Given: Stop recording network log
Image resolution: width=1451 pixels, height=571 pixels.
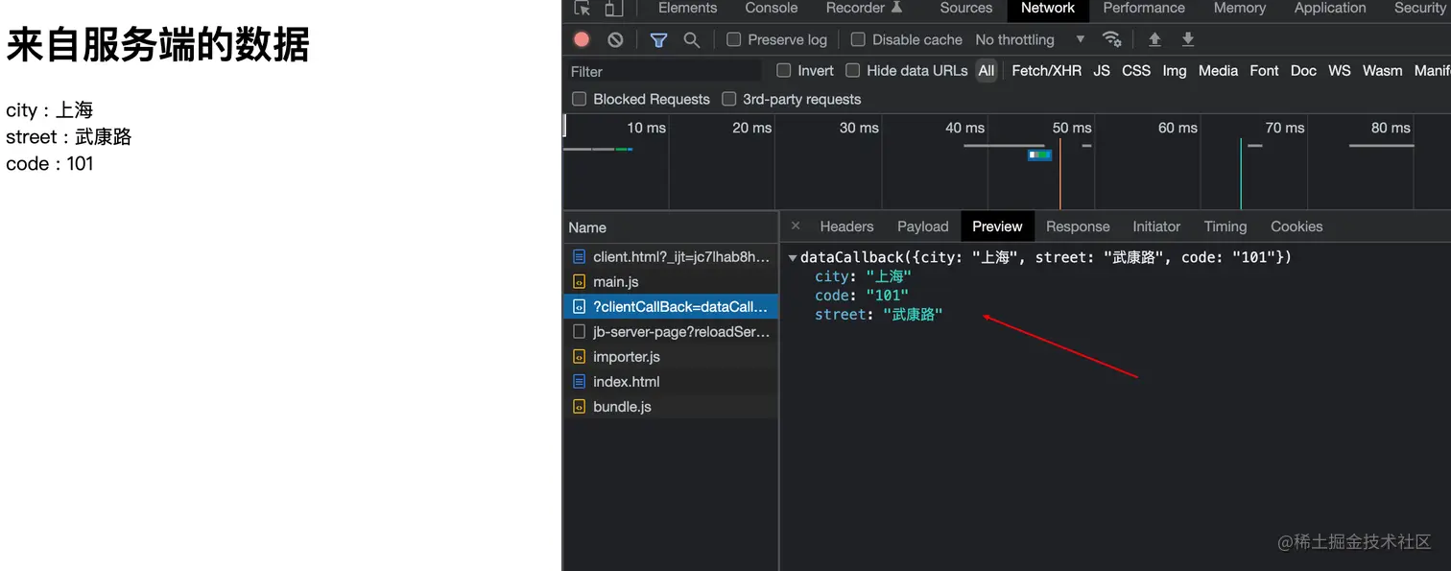Looking at the screenshot, I should click(582, 39).
